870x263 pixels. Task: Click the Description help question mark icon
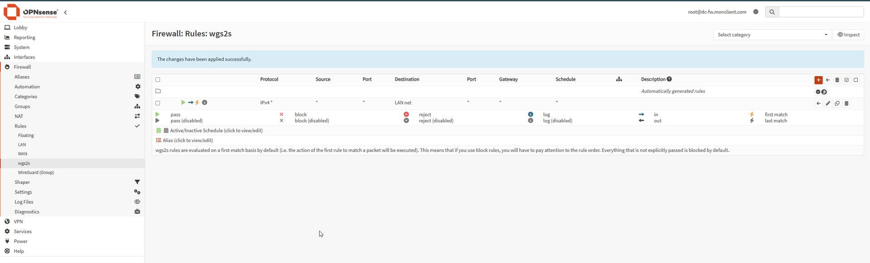669,79
